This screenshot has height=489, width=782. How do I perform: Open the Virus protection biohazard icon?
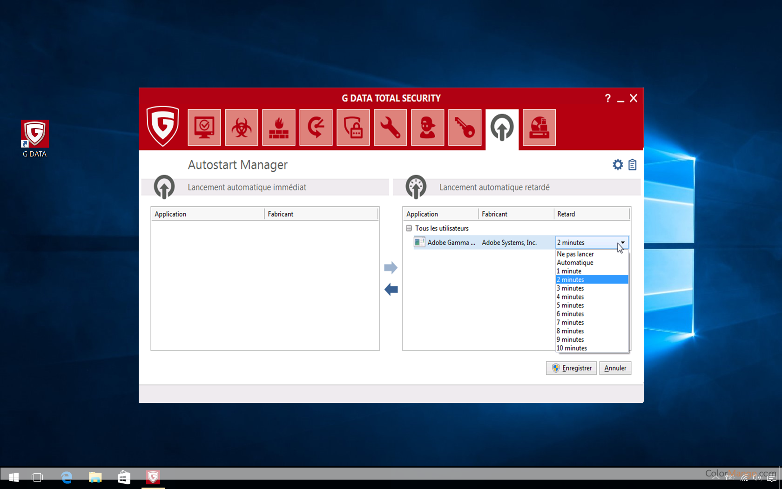241,127
